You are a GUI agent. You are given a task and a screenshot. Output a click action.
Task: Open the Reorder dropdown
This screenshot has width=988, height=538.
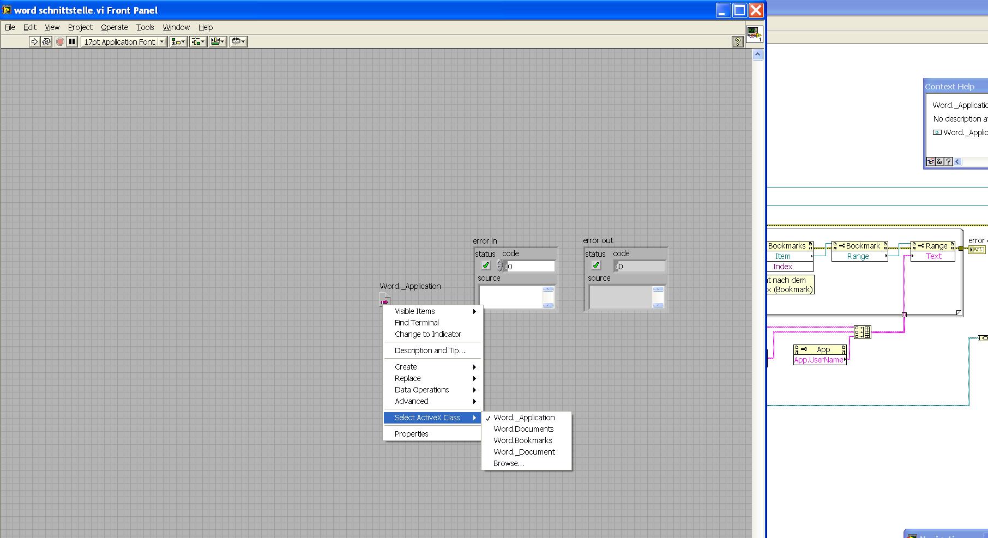click(238, 41)
